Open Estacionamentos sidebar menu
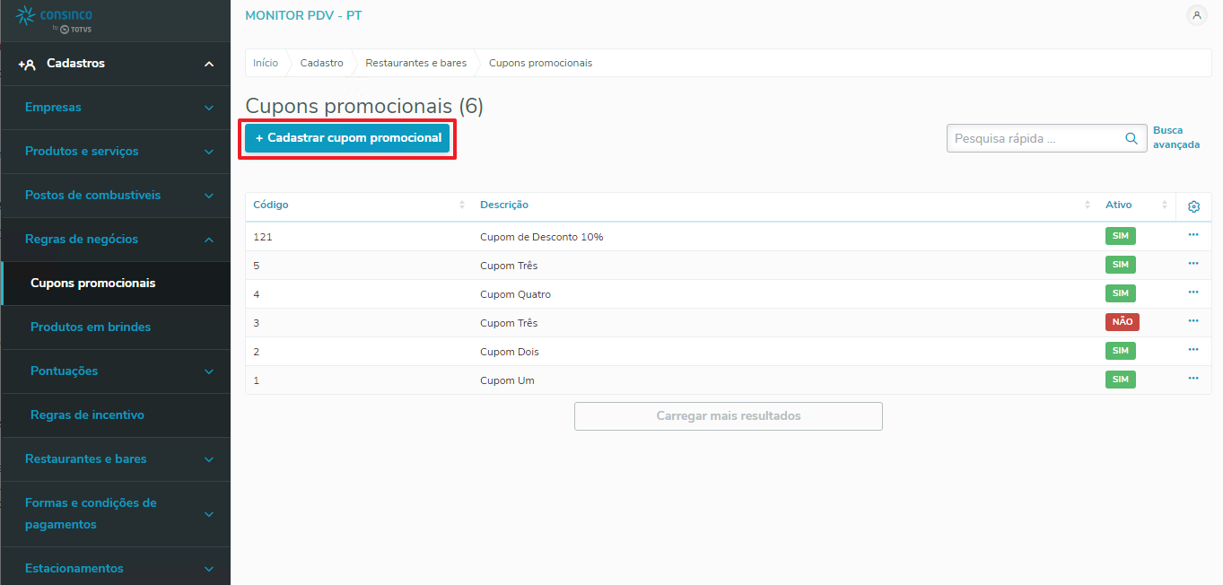 pos(74,569)
